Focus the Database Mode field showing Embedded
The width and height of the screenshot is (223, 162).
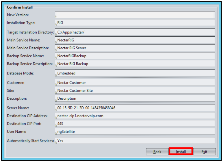(x=135, y=73)
